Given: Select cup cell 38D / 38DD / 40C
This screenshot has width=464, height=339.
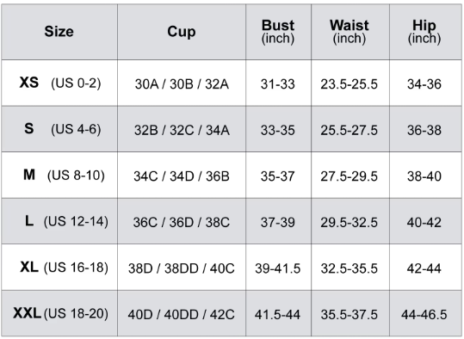Looking at the screenshot, I should point(182,268).
